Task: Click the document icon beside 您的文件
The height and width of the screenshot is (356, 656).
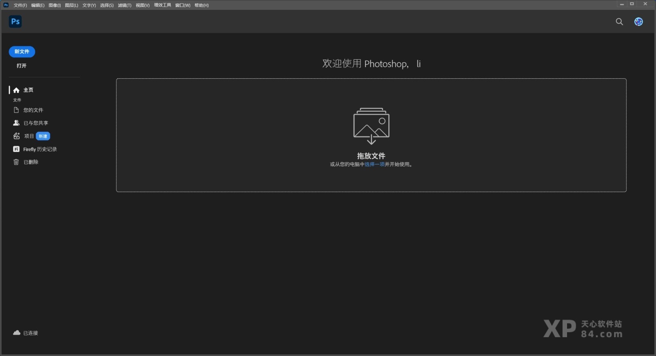Action: (x=16, y=110)
